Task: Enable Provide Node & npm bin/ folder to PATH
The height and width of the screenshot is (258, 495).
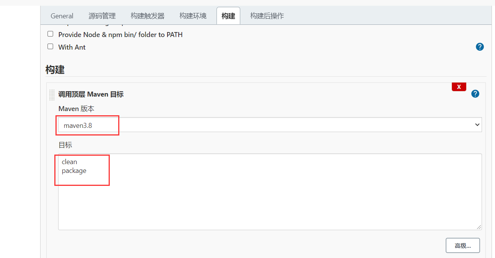Action: 50,34
